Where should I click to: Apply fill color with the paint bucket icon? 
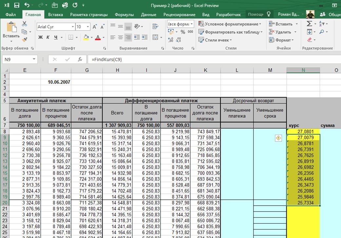pos(86,37)
